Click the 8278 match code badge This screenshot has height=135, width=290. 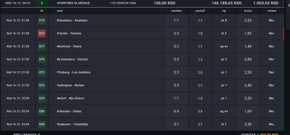tap(42, 59)
